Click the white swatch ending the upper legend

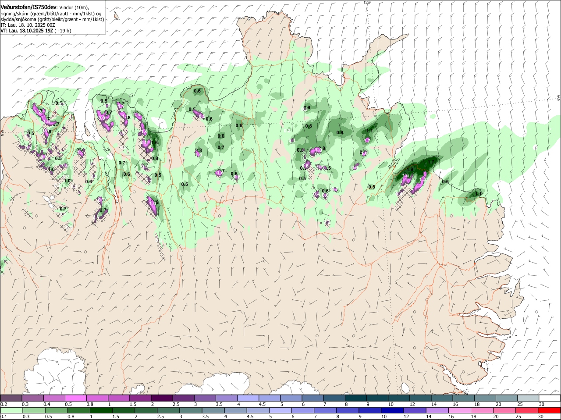click(550, 398)
